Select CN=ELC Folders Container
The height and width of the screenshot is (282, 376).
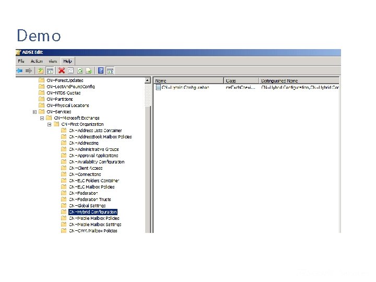pyautogui.click(x=94, y=180)
